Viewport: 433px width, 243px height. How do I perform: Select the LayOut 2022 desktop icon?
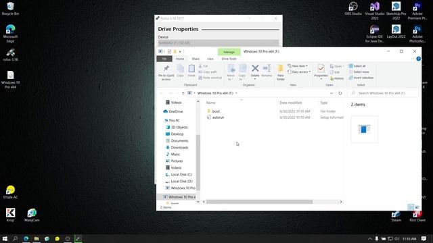pos(396,32)
